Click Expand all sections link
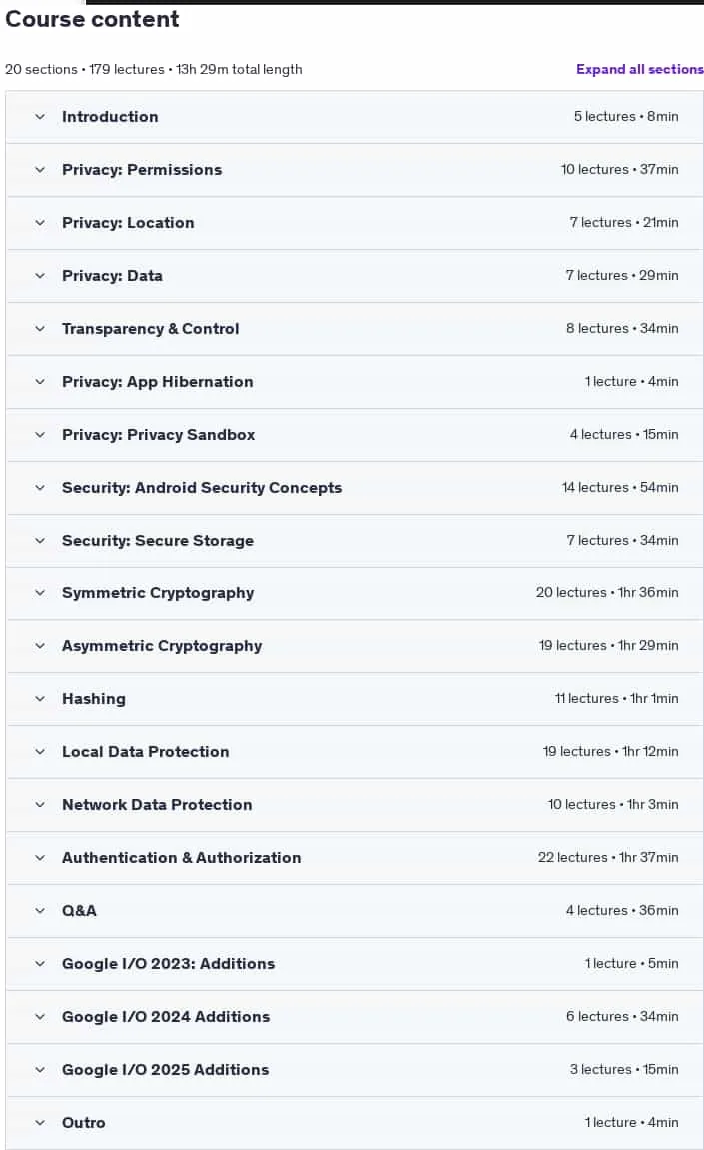Image resolution: width=704 pixels, height=1150 pixels. tap(639, 69)
